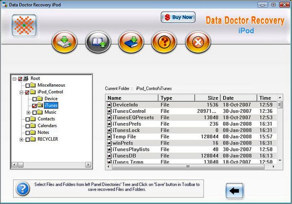Click the file list horizontal scrollbar thumb

click(x=188, y=167)
